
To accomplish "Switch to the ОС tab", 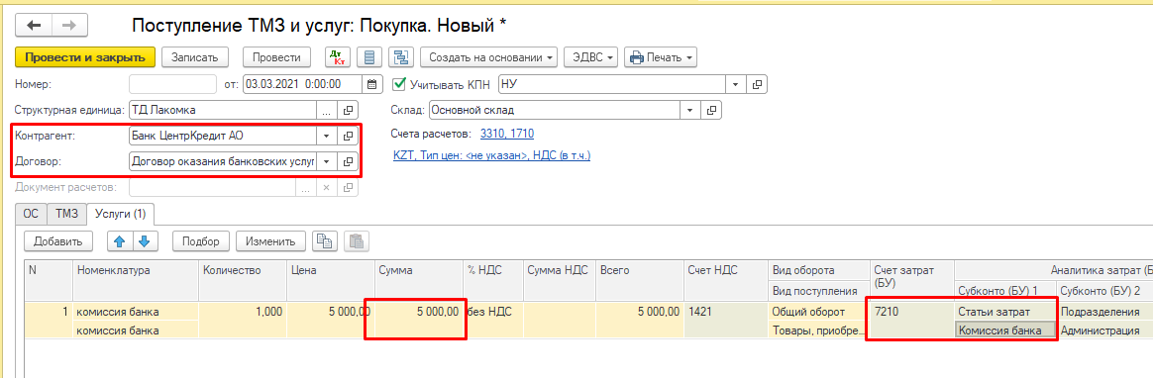I will [31, 214].
